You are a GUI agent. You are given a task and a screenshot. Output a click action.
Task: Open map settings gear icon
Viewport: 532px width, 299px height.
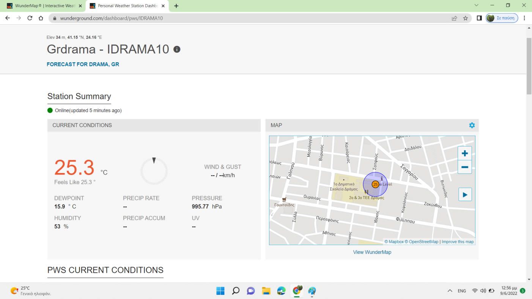[x=472, y=125]
